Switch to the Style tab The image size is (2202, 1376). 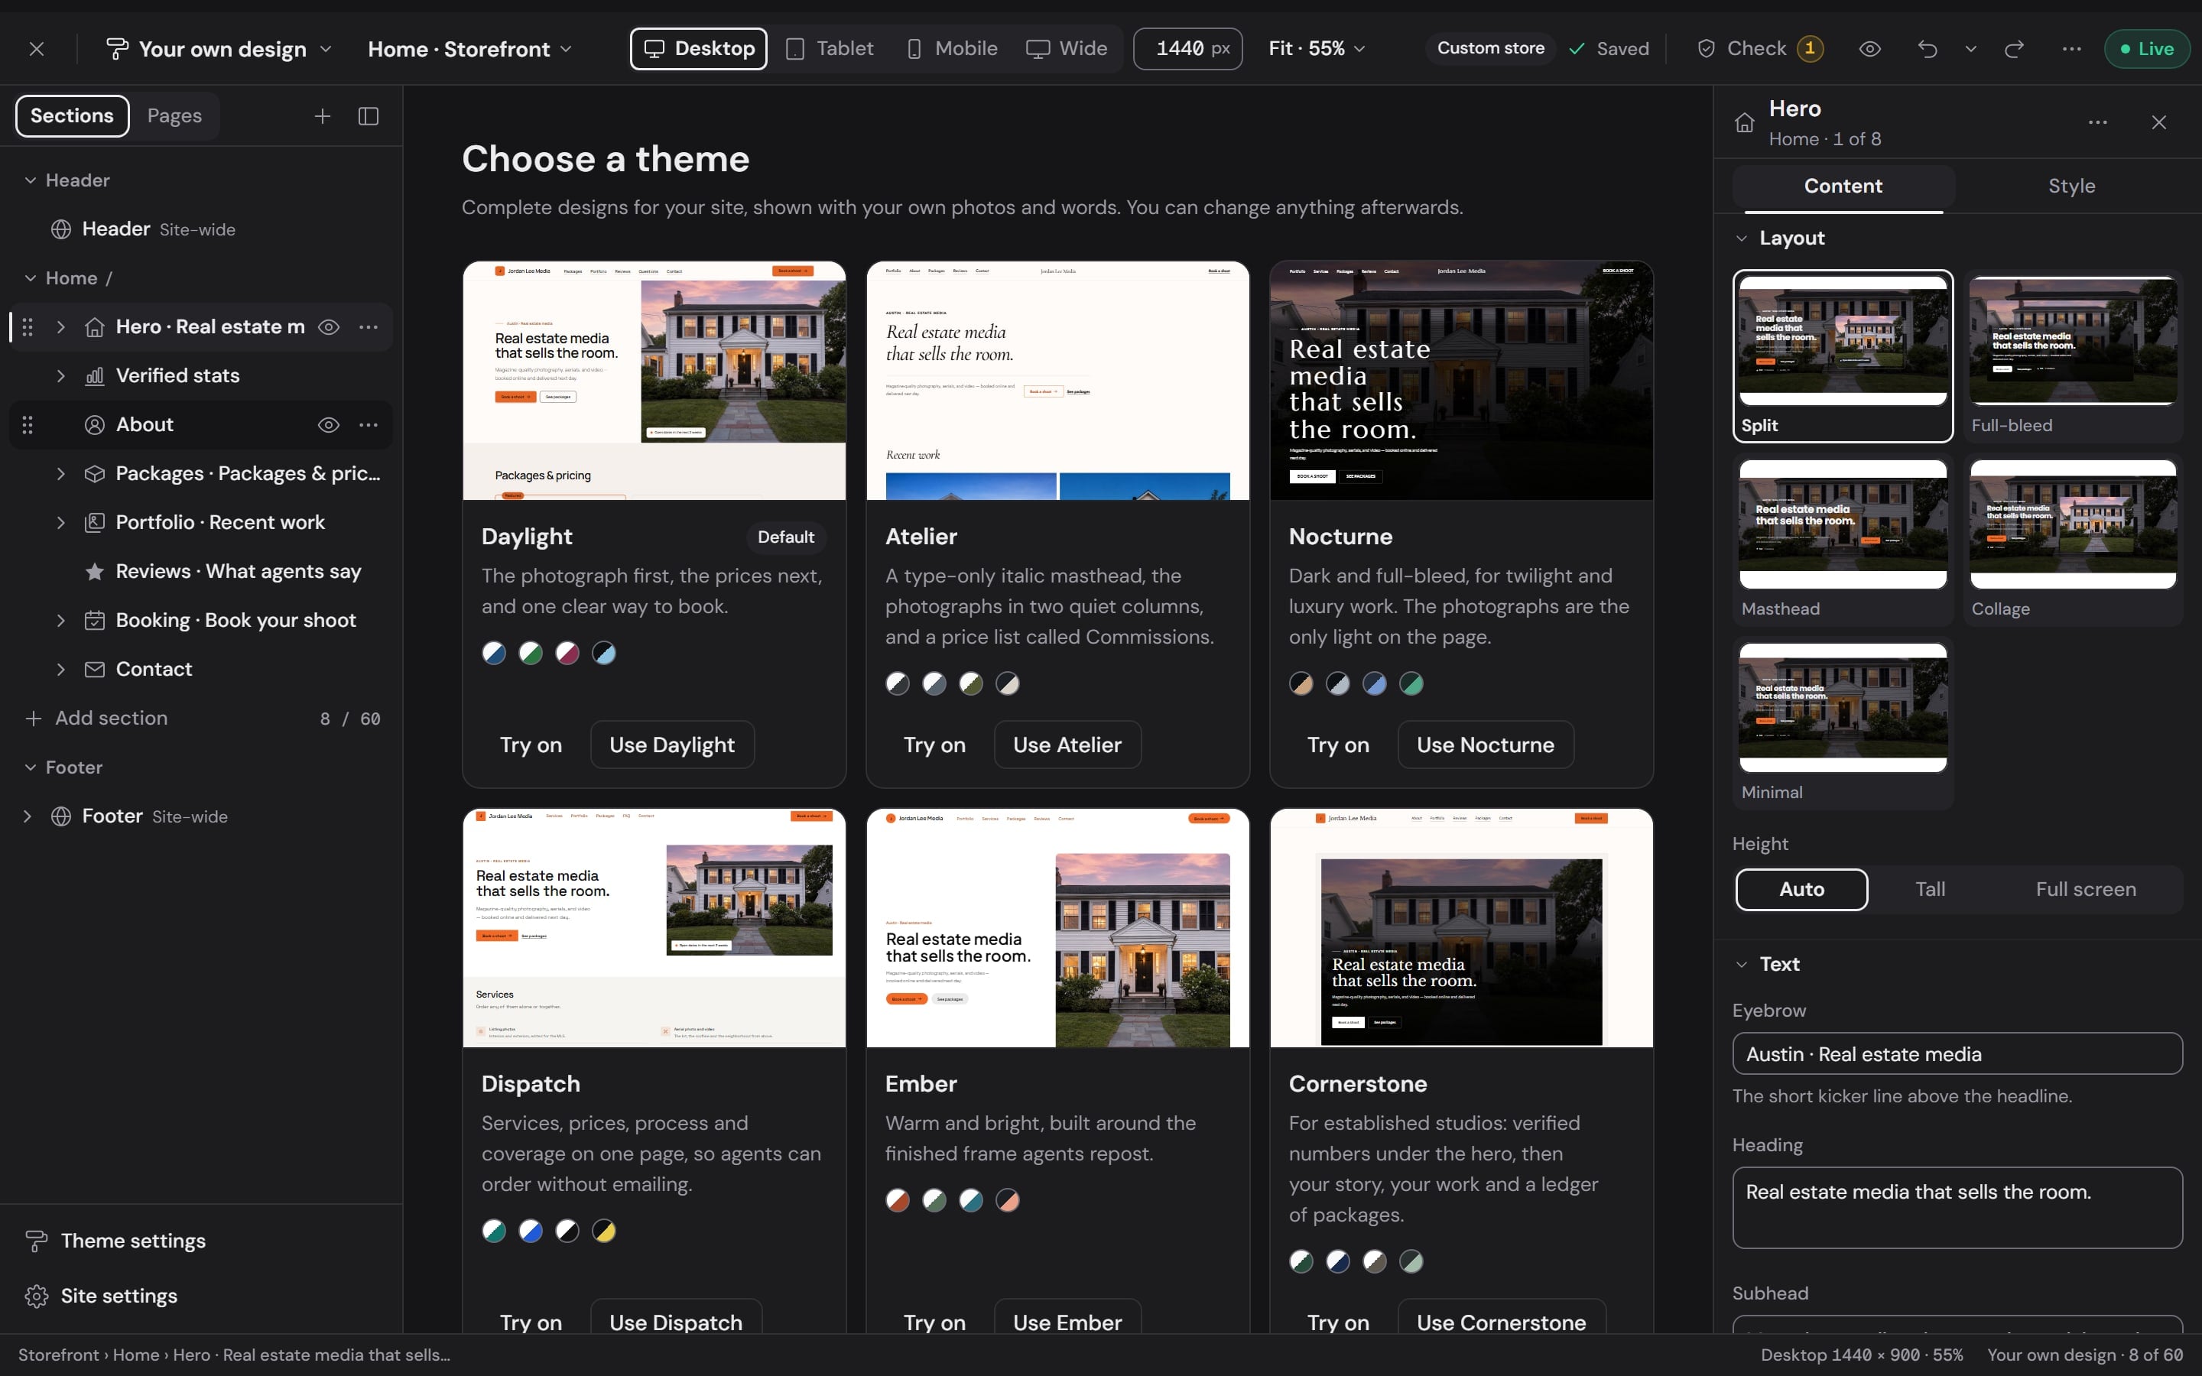(2072, 186)
